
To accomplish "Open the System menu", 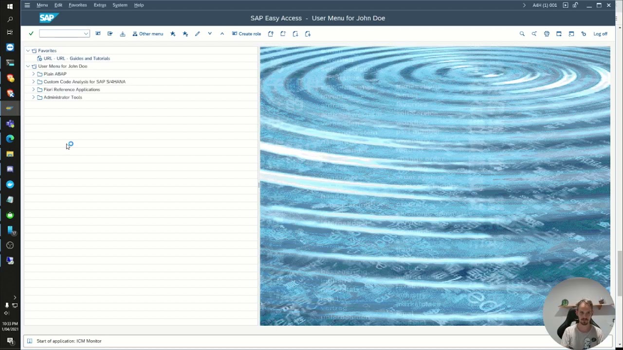I will pos(120,5).
